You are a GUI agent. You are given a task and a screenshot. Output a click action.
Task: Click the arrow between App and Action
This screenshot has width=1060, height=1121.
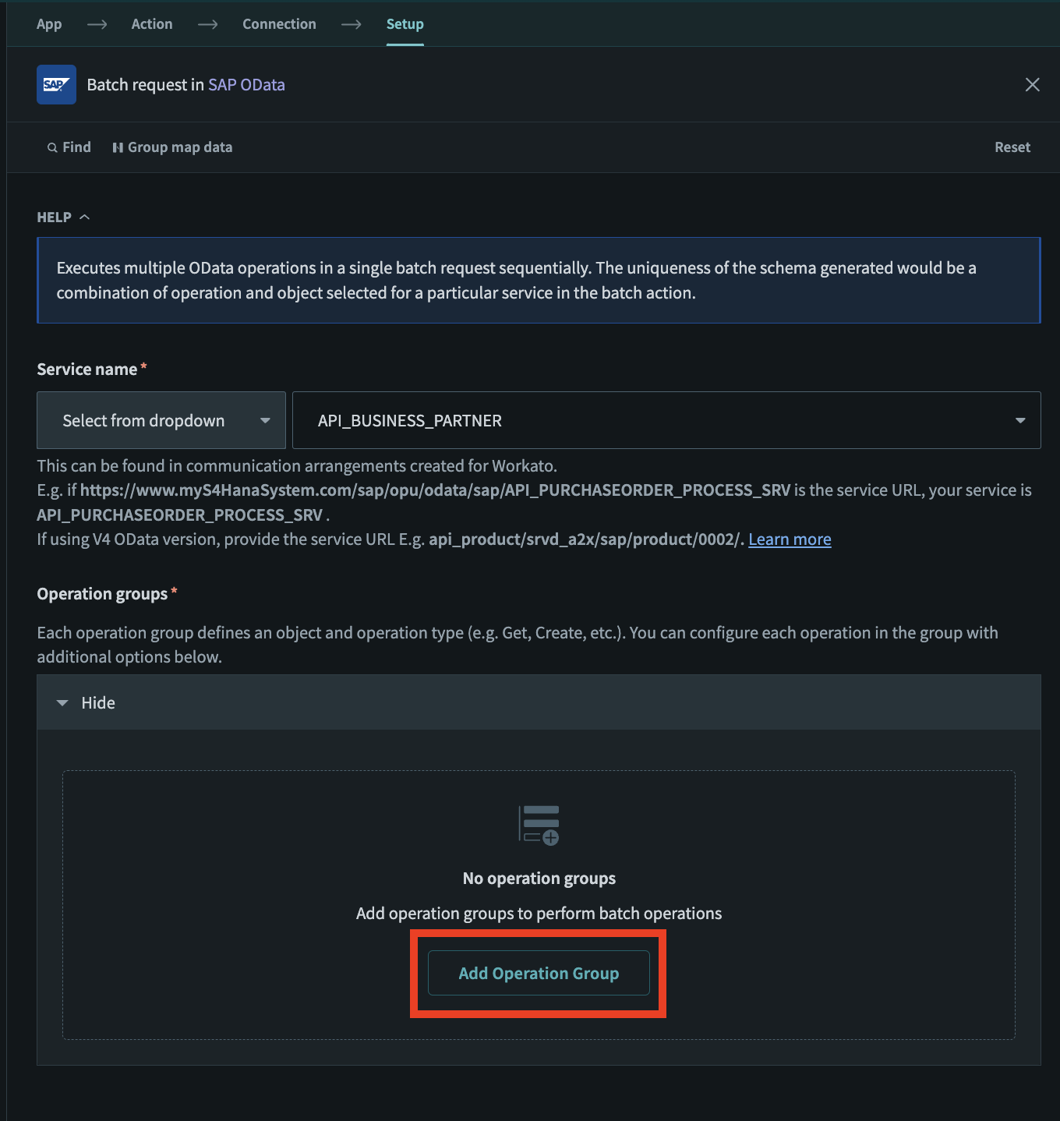97,25
